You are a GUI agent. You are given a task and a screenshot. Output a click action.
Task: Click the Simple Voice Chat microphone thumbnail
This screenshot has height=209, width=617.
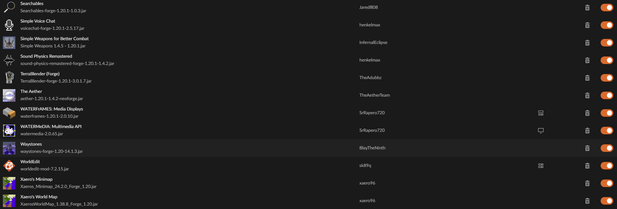pos(9,25)
